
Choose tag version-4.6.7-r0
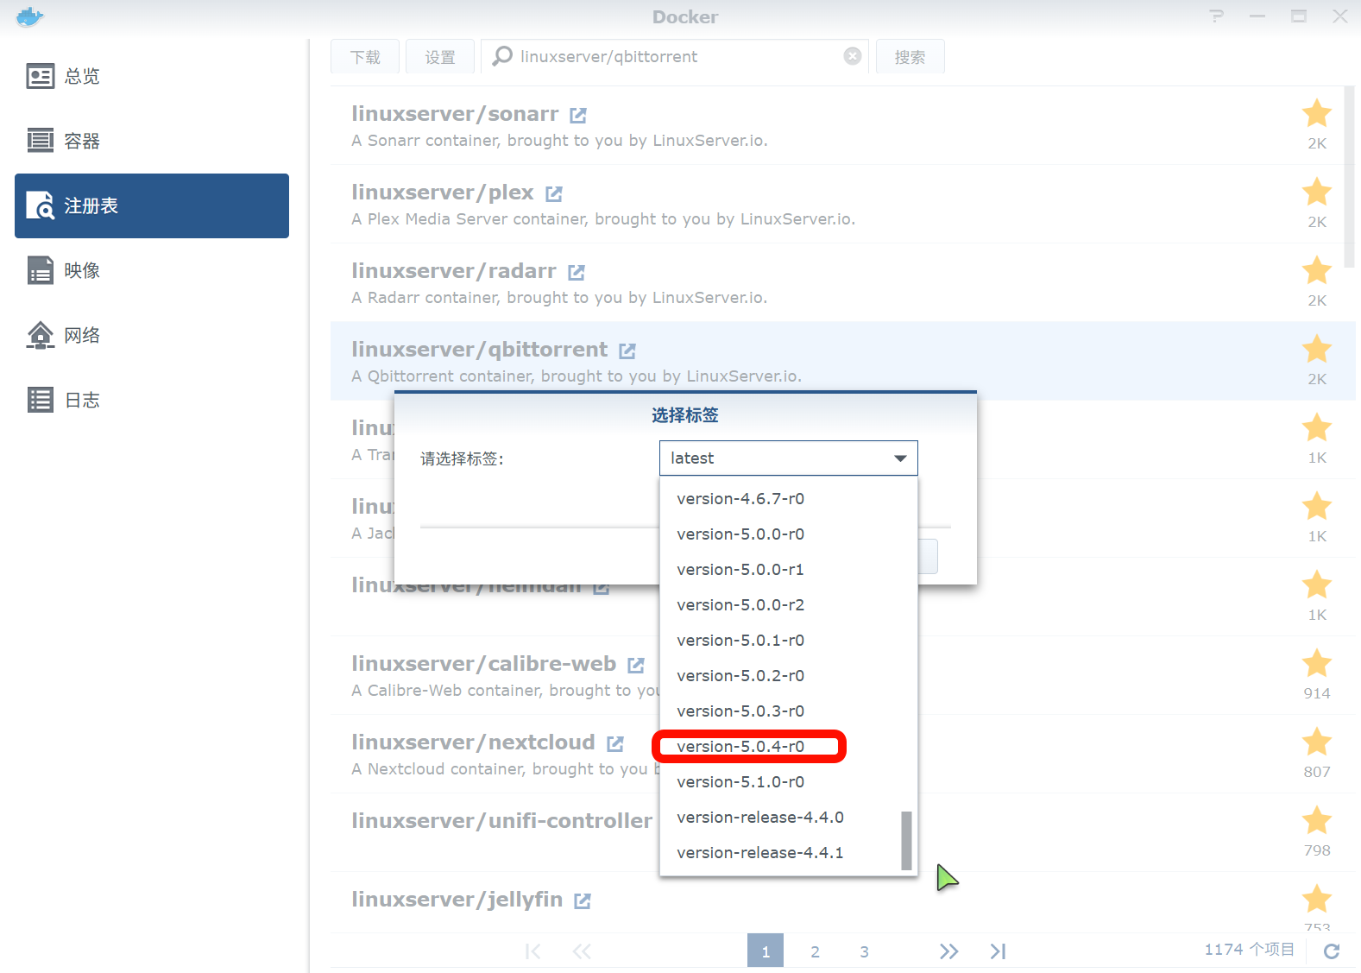coord(788,498)
